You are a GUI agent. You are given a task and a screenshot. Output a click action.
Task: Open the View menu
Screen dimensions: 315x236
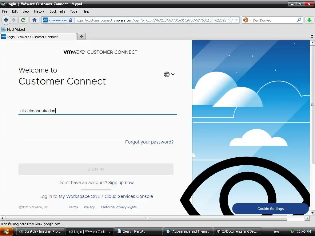click(x=26, y=11)
